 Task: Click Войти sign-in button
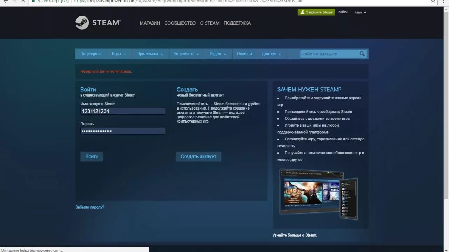click(92, 156)
